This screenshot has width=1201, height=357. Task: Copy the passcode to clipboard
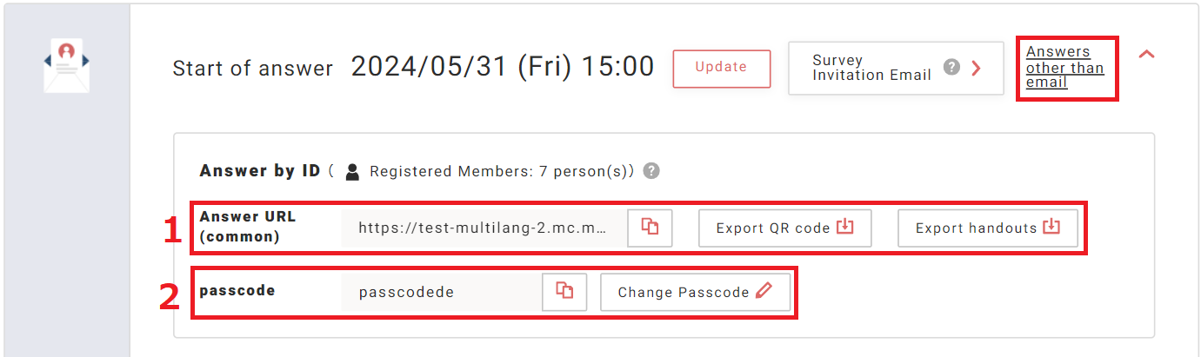click(x=564, y=292)
